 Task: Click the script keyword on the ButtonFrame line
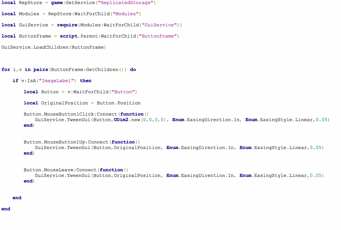point(69,36)
